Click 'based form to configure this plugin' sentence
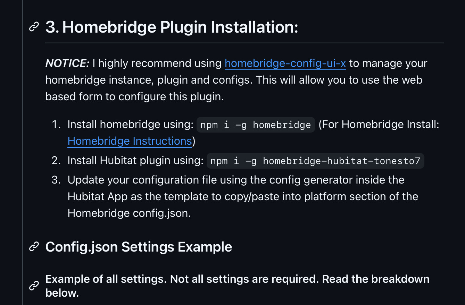 click(135, 96)
